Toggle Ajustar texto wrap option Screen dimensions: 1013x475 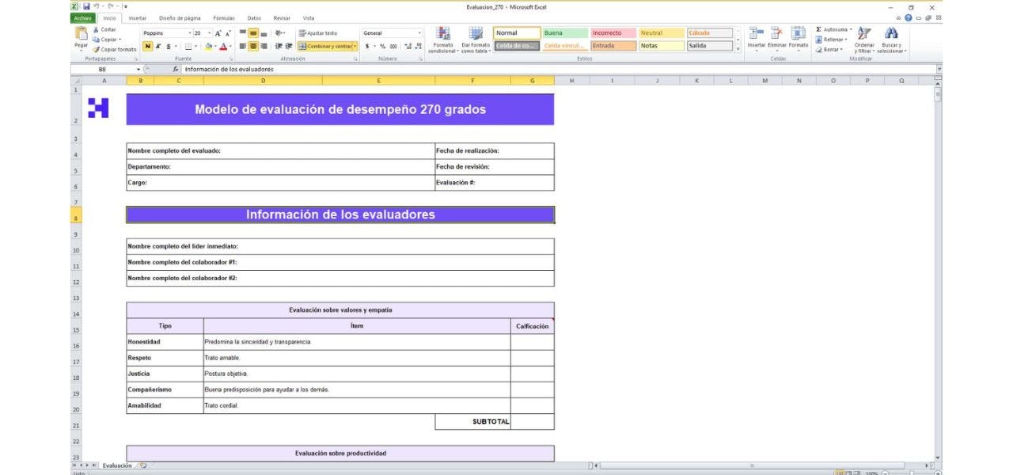tap(317, 33)
